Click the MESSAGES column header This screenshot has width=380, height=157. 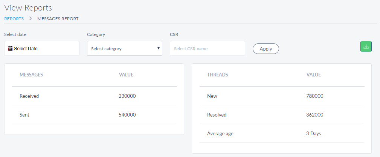coord(31,75)
